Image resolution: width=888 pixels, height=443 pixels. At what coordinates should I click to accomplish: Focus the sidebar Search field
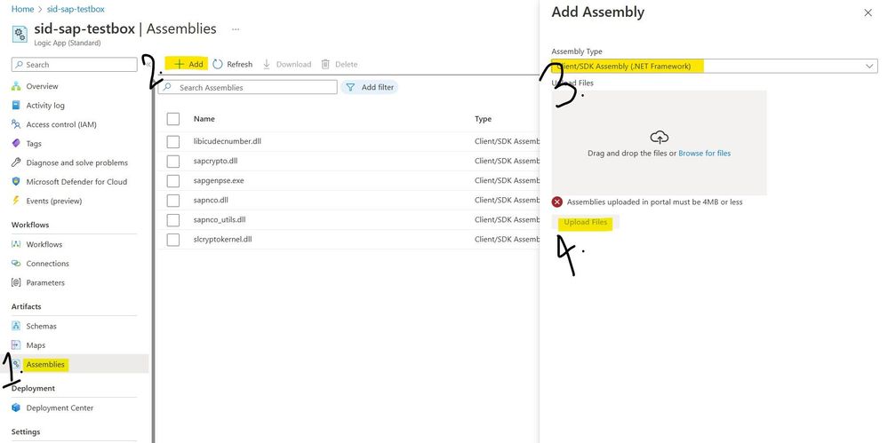[x=74, y=65]
